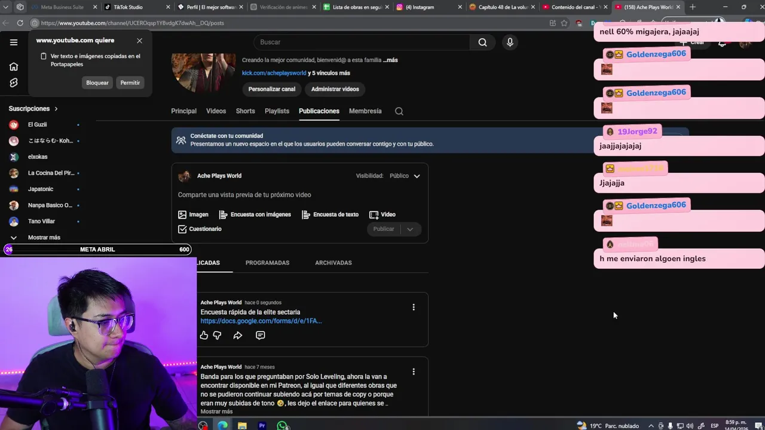Open the Membresía channel tab

click(x=365, y=111)
